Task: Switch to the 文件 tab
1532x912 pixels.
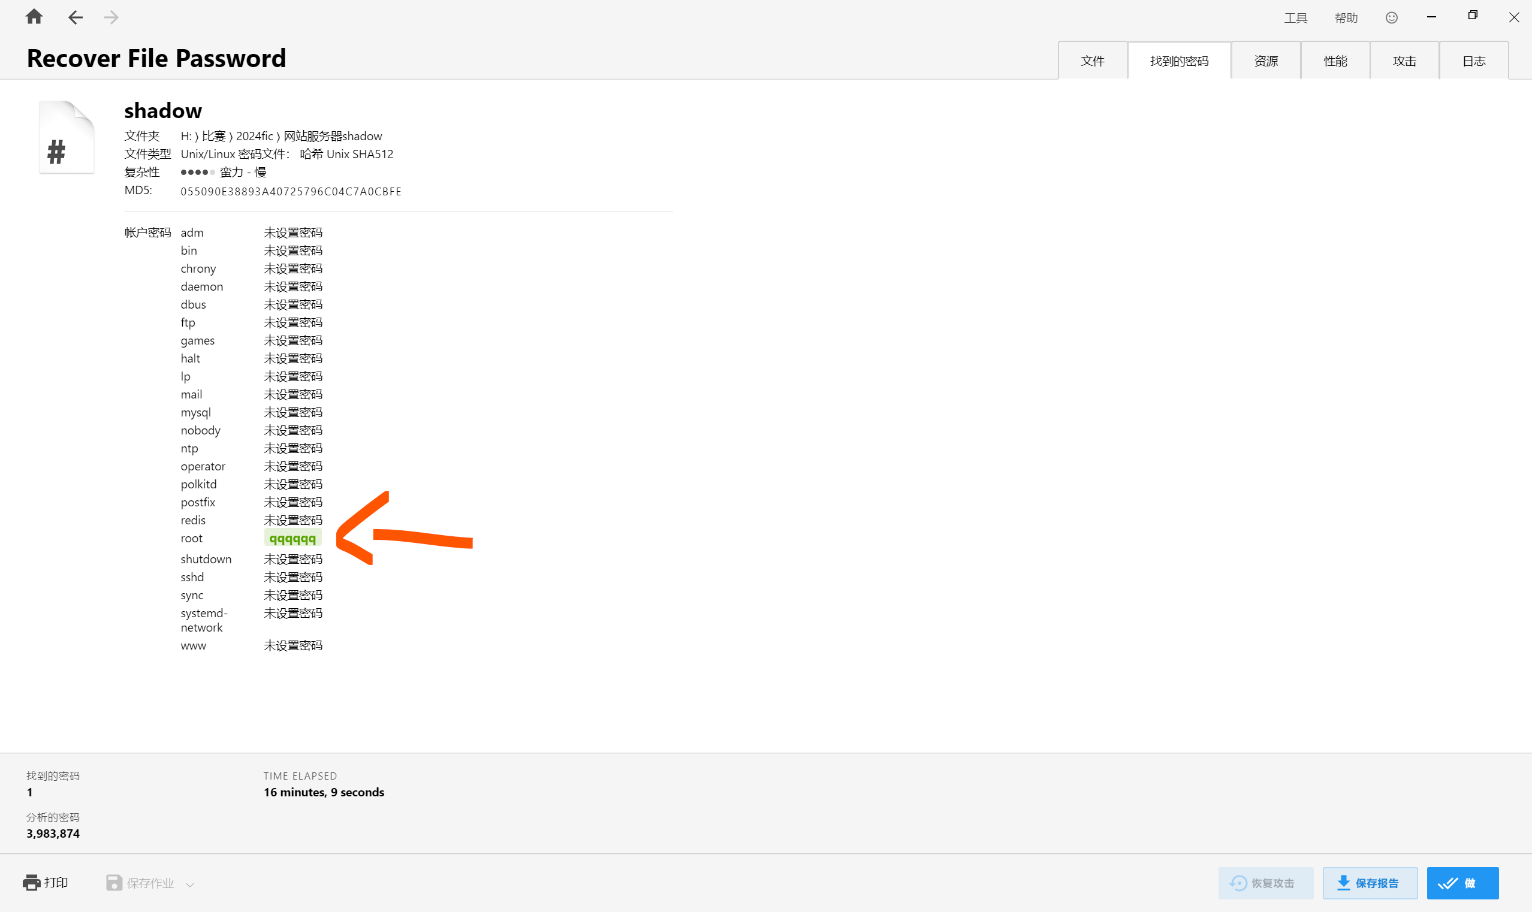Action: [x=1092, y=61]
